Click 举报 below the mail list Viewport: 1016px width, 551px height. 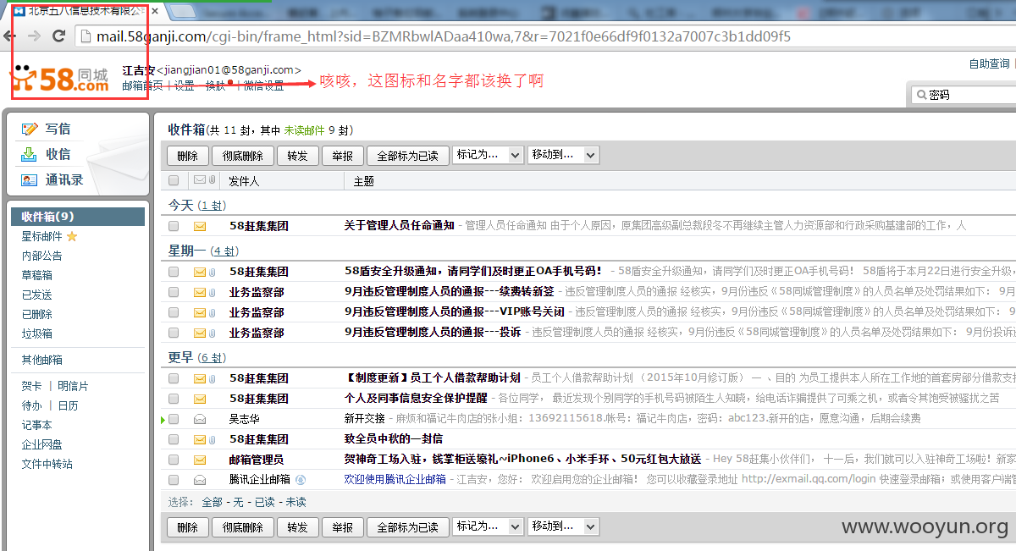tap(342, 527)
